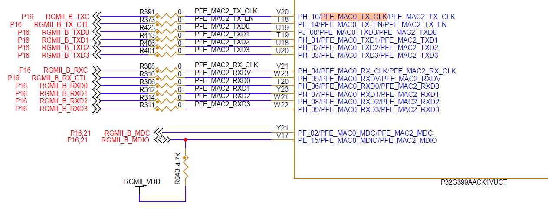
Task: Click pin number V20
Action: (282, 12)
